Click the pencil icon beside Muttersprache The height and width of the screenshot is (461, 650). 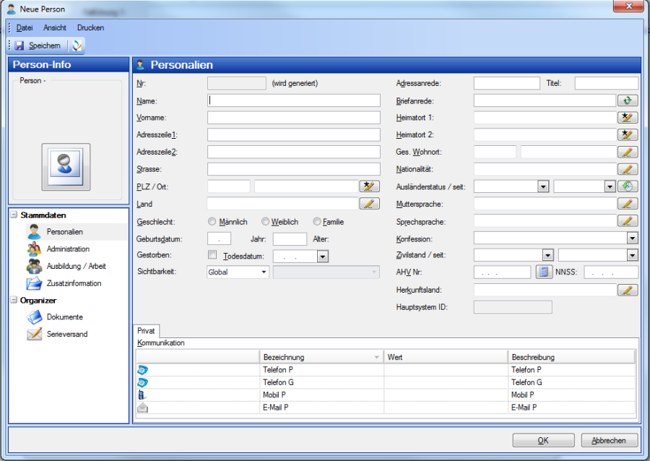[628, 204]
